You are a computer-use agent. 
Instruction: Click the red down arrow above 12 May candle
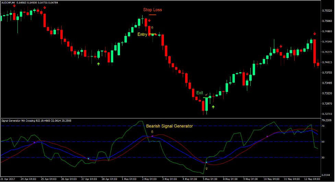coord(314,34)
